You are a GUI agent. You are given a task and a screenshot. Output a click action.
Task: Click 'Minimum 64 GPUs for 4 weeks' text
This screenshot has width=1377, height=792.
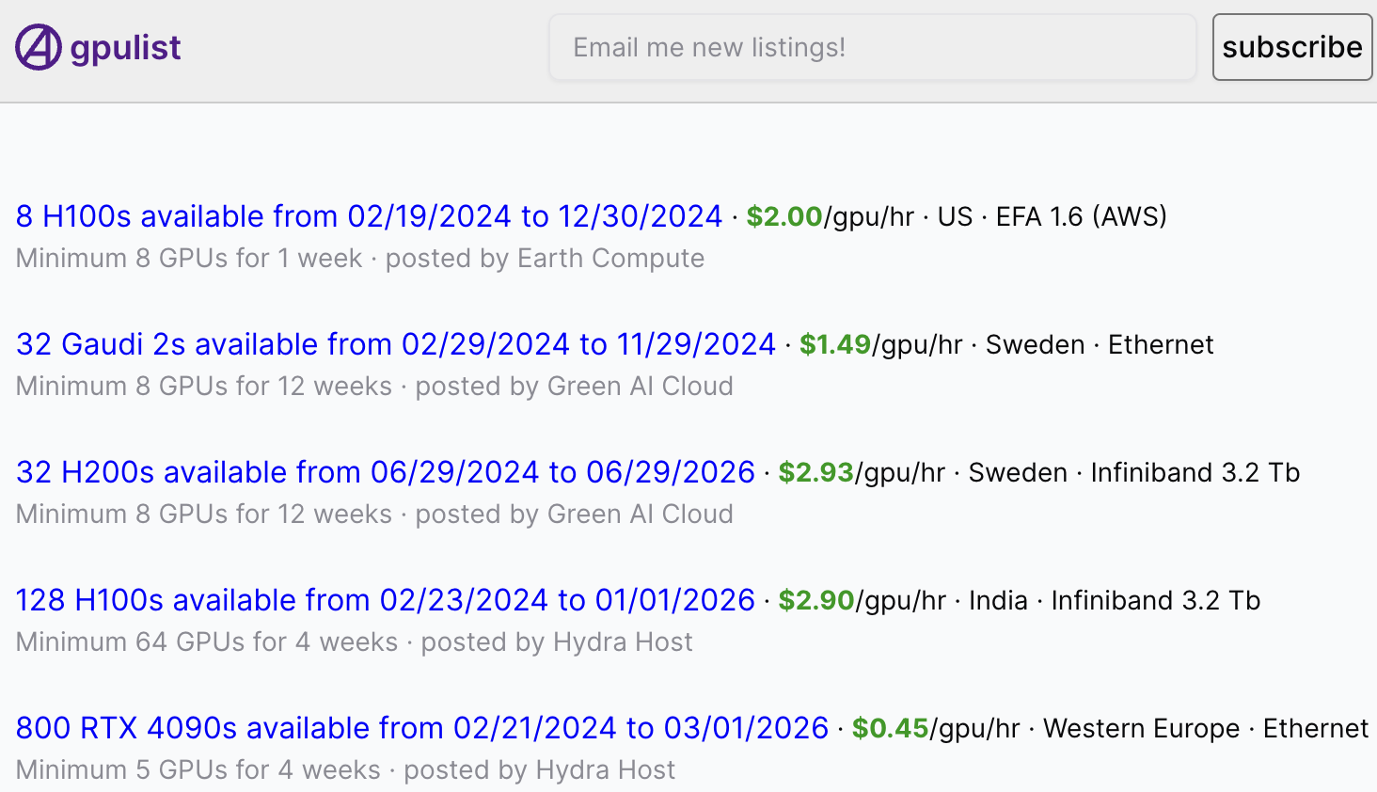(x=207, y=642)
